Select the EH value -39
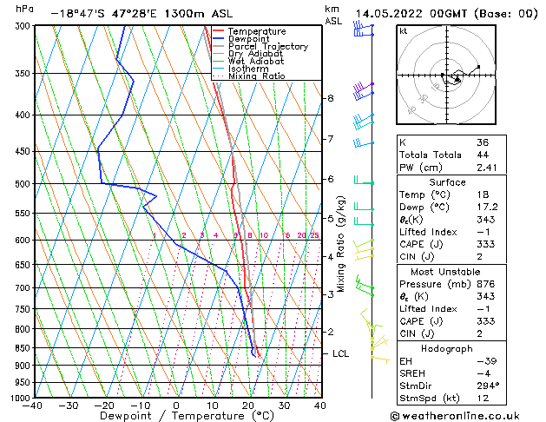The image size is (546, 422). pyautogui.click(x=487, y=361)
